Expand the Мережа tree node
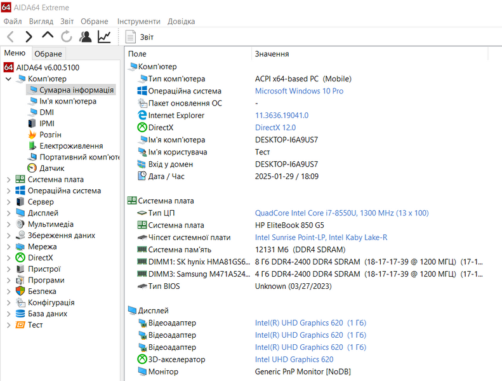The height and width of the screenshot is (381, 502). (x=9, y=247)
